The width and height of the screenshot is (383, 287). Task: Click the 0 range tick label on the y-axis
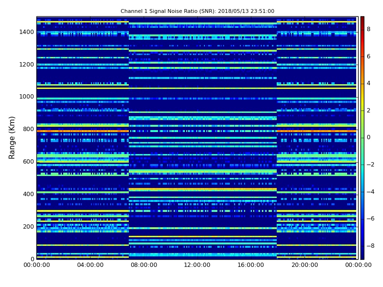(x=32, y=259)
